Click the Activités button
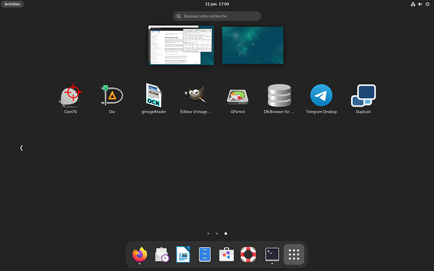 coord(12,4)
